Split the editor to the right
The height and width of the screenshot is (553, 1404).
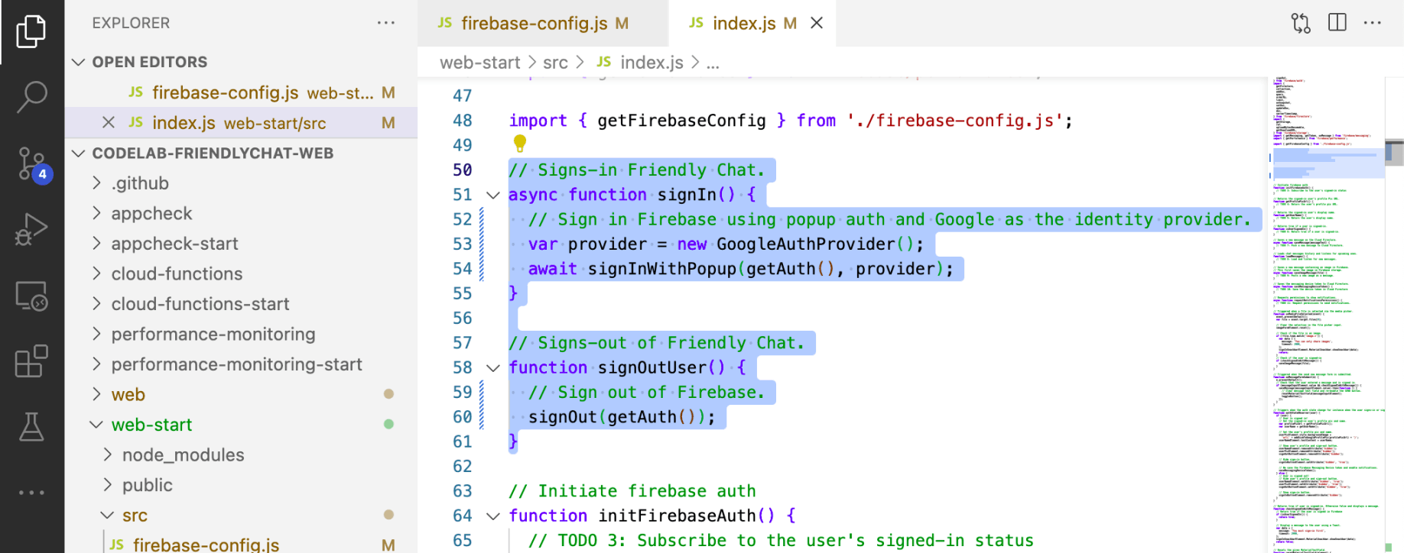1337,23
